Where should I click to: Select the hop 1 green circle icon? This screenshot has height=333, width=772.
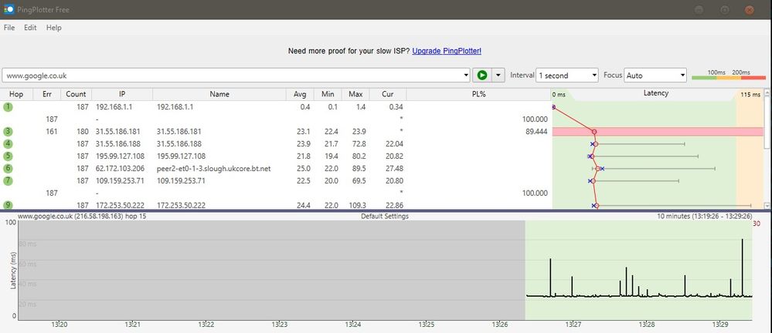click(8, 106)
